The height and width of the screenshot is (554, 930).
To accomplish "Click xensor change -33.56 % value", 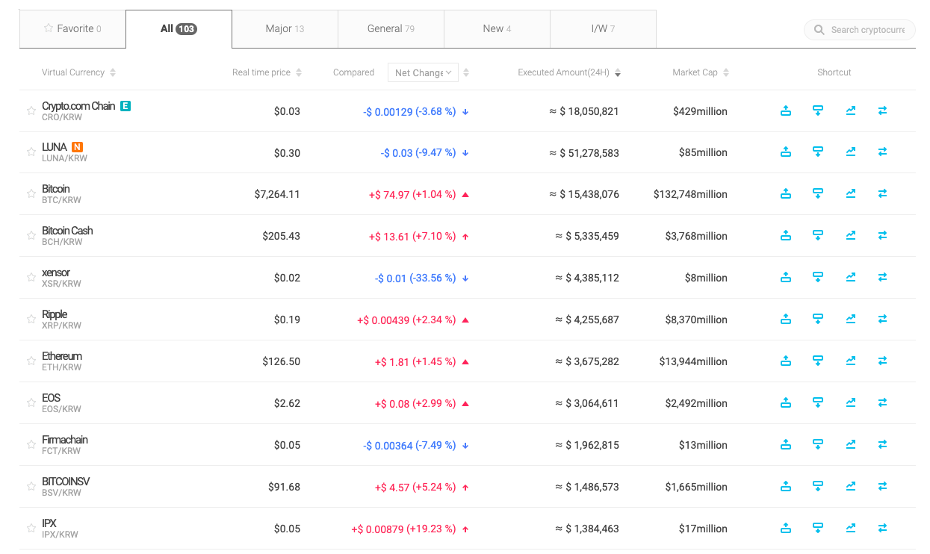I will pos(435,278).
